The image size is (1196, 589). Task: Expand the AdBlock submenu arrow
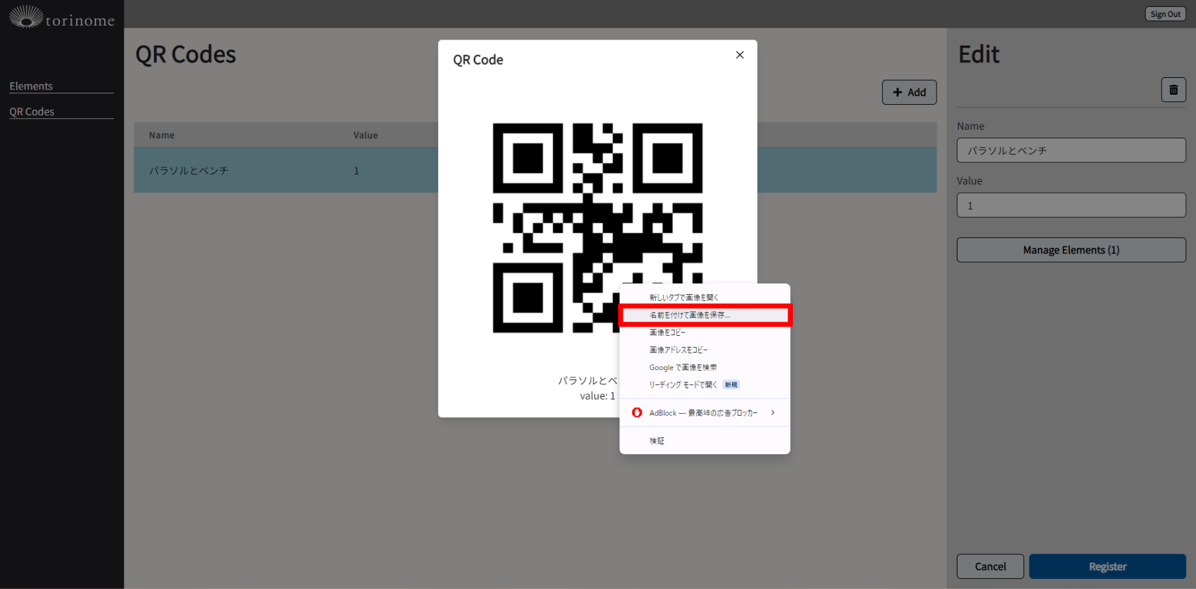[x=773, y=412]
